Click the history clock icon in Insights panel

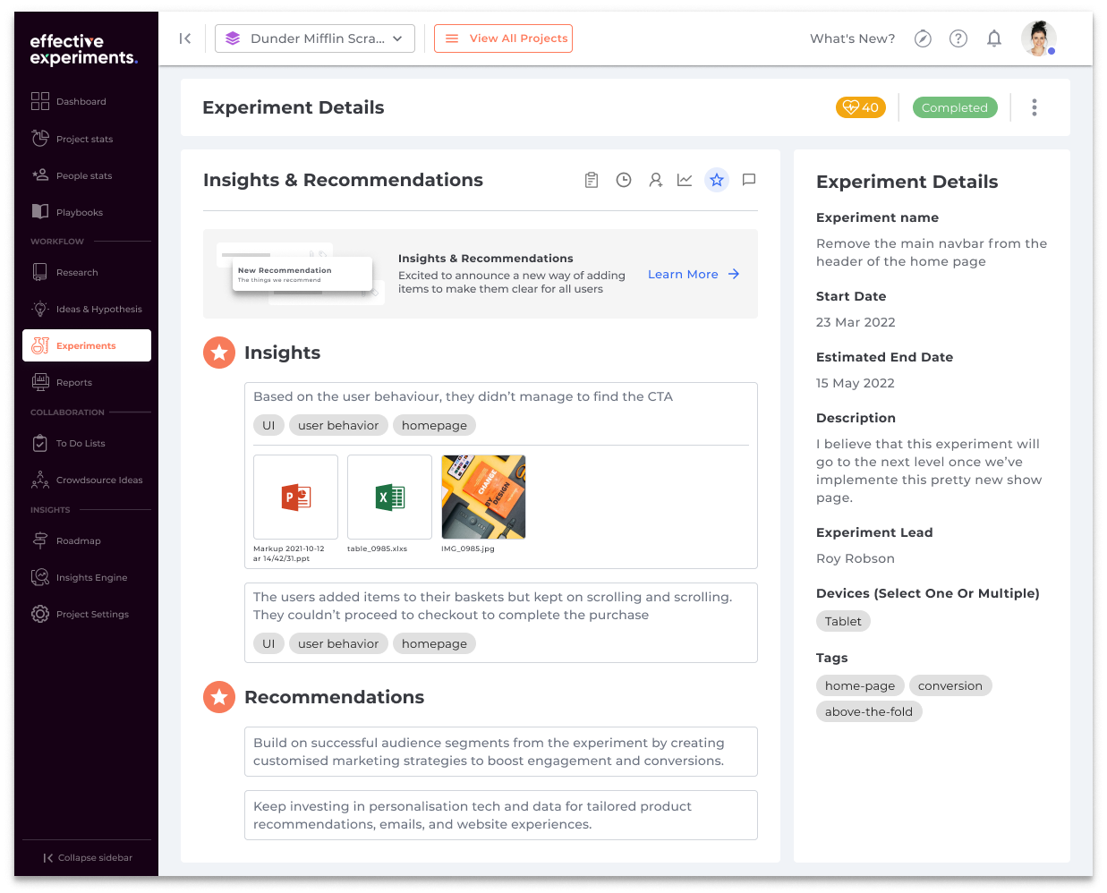coord(623,179)
